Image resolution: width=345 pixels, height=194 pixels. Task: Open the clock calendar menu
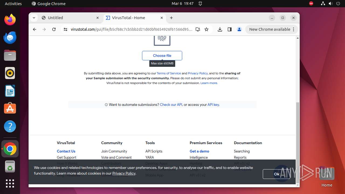(182, 4)
